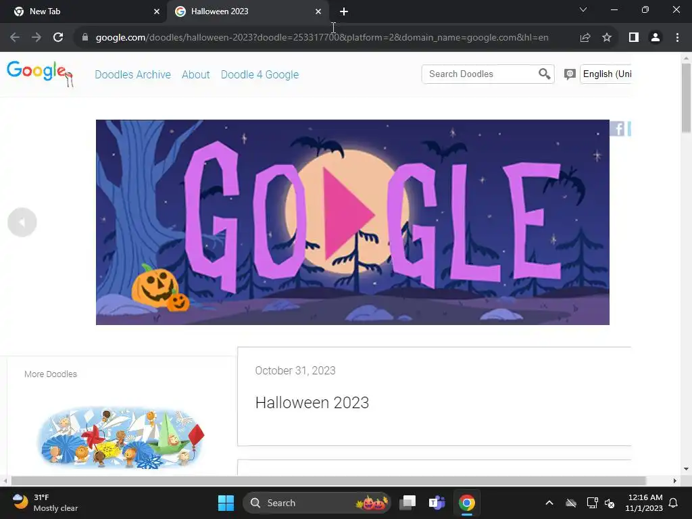Click the lock site info icon
The width and height of the screenshot is (692, 519).
[x=85, y=38]
